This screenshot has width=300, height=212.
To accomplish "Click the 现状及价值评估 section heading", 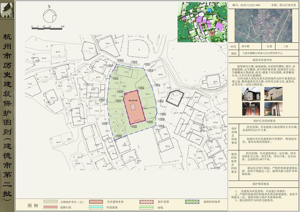I will pos(262,60).
